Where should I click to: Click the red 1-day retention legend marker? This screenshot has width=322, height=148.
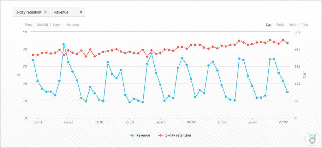[x=161, y=135]
